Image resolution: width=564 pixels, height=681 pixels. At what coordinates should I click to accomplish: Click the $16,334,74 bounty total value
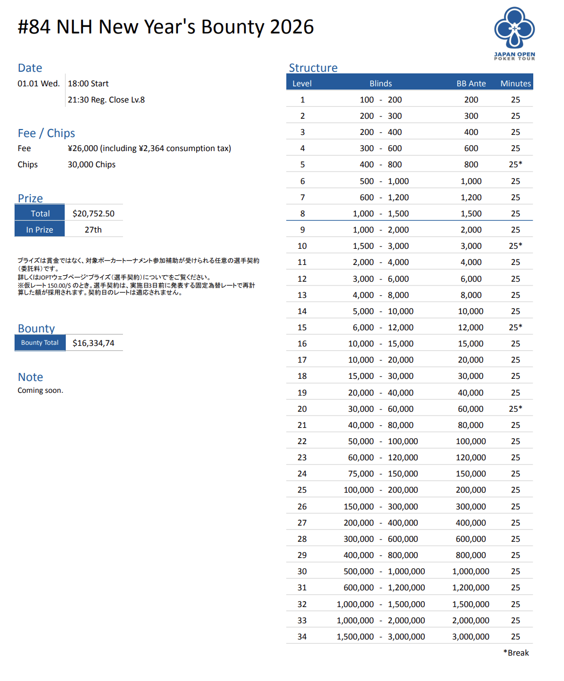[x=93, y=343]
